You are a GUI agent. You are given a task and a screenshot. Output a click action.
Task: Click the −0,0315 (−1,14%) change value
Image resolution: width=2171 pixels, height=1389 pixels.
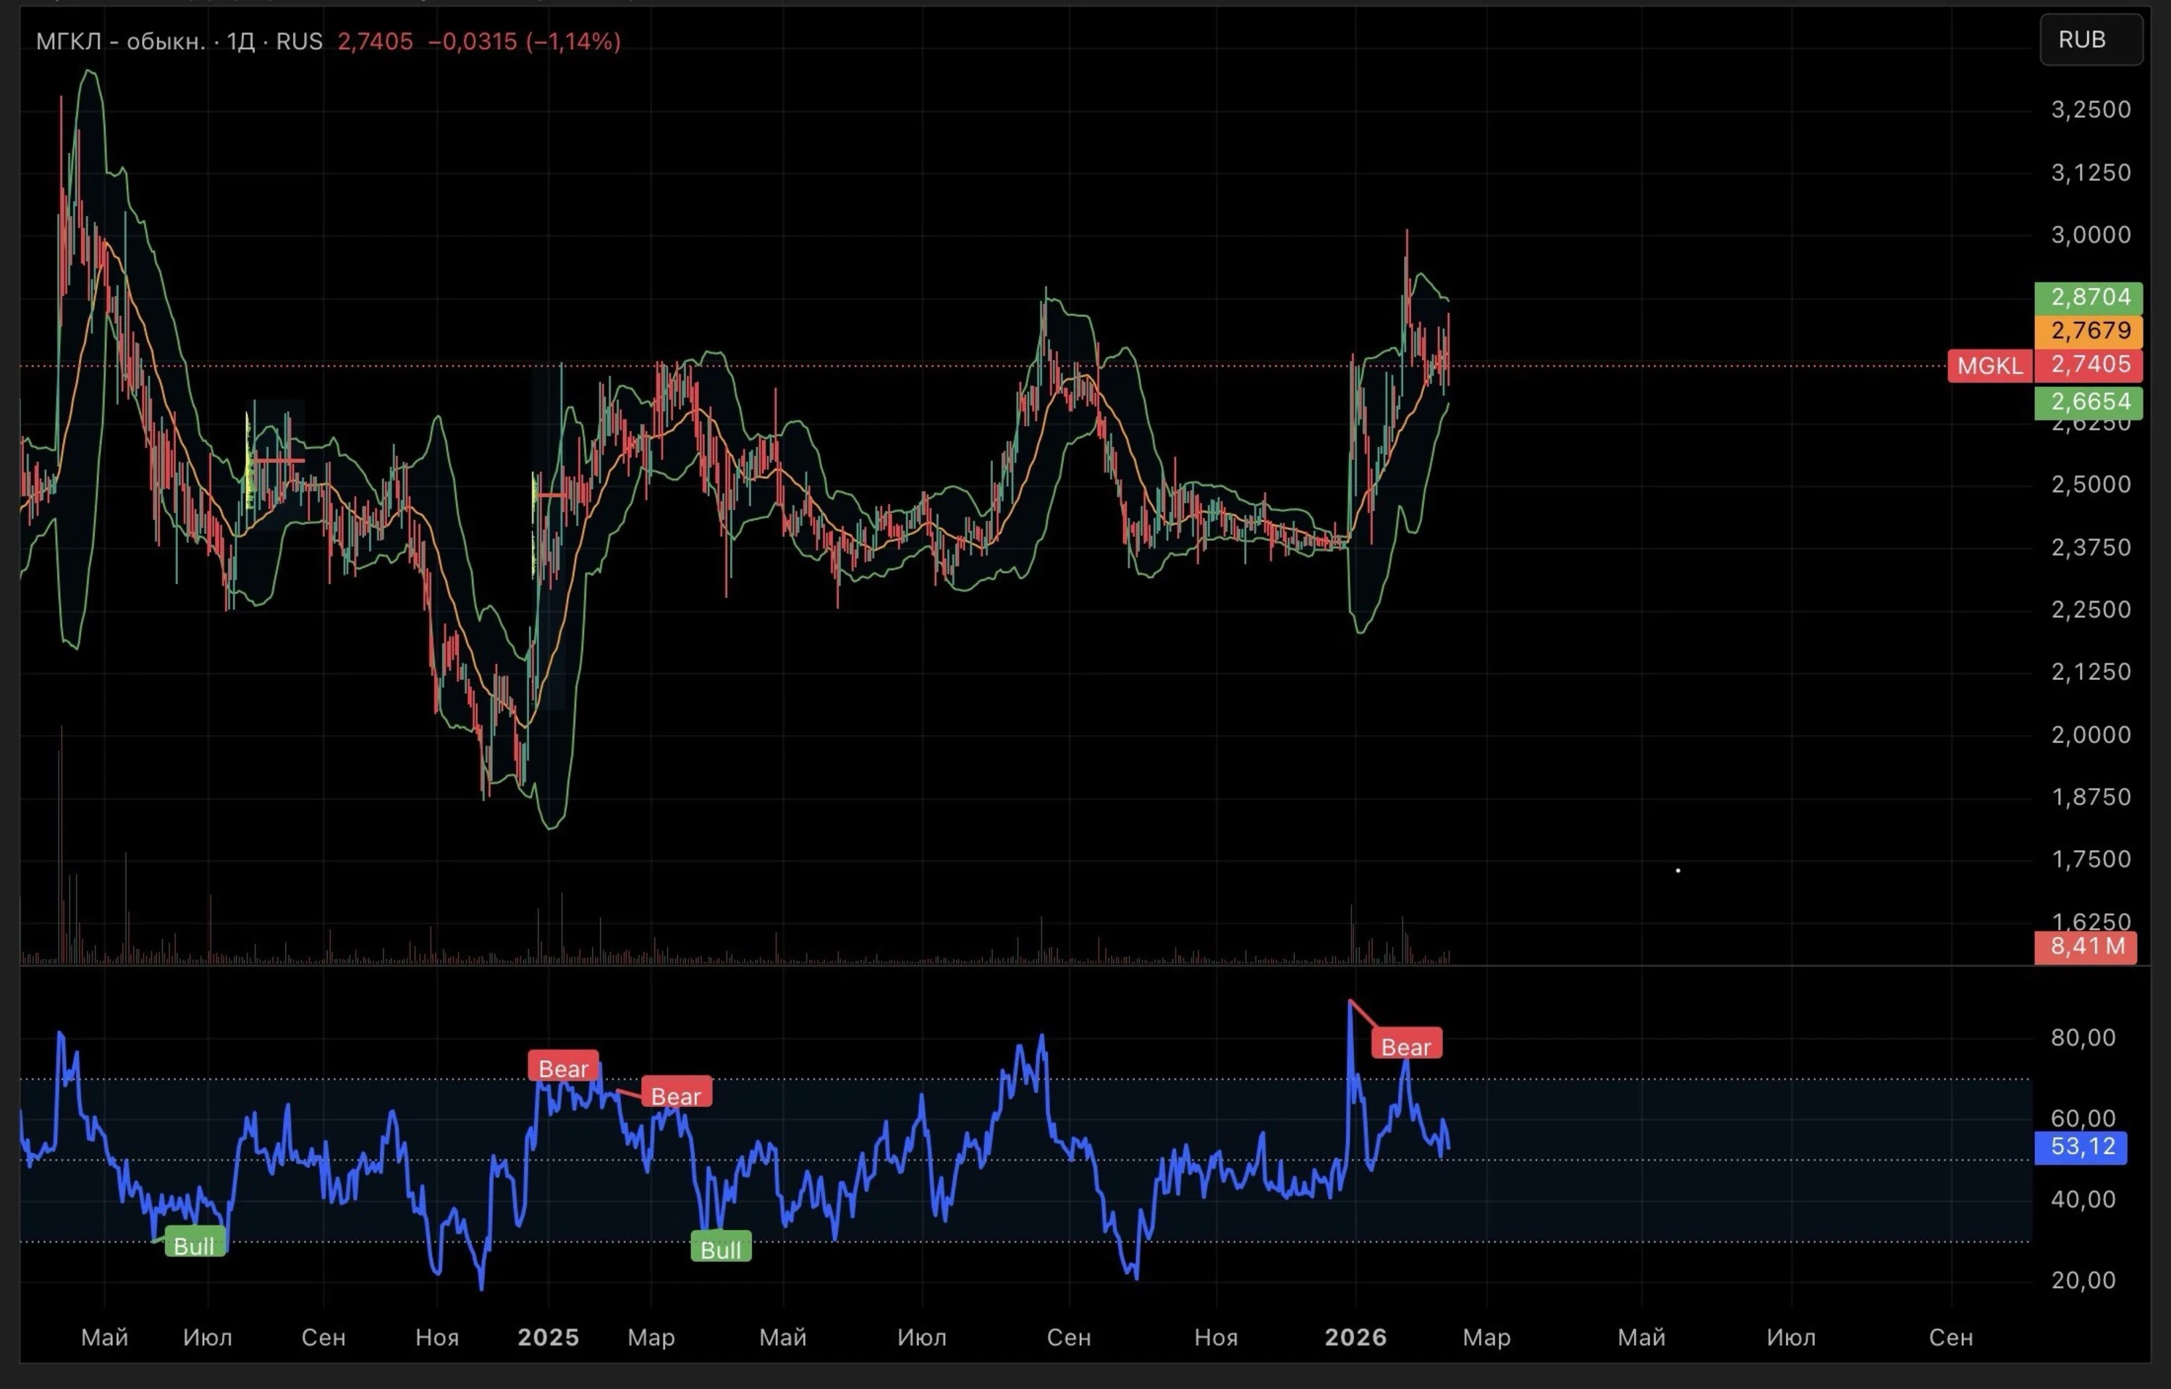click(524, 41)
